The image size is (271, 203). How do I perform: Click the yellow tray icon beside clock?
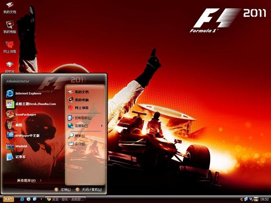pyautogui.click(x=256, y=199)
